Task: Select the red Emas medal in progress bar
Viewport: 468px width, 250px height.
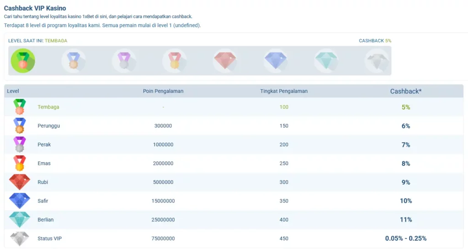Action: 175,61
